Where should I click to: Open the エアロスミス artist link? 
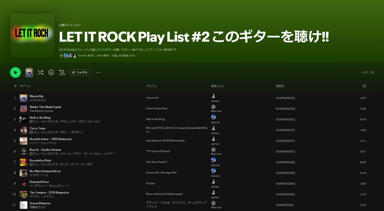coord(38,100)
